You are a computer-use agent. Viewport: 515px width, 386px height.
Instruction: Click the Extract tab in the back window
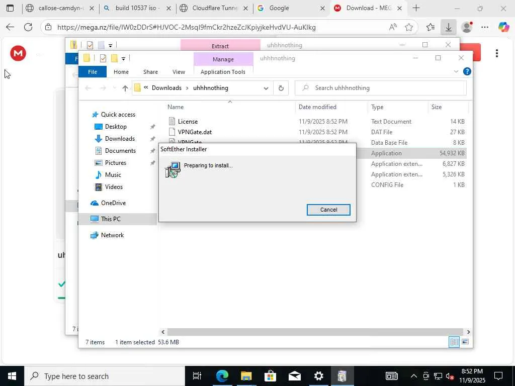tap(220, 46)
